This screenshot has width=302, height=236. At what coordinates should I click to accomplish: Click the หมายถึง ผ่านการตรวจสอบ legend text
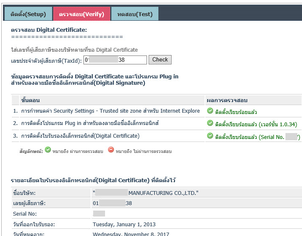coord(78,151)
